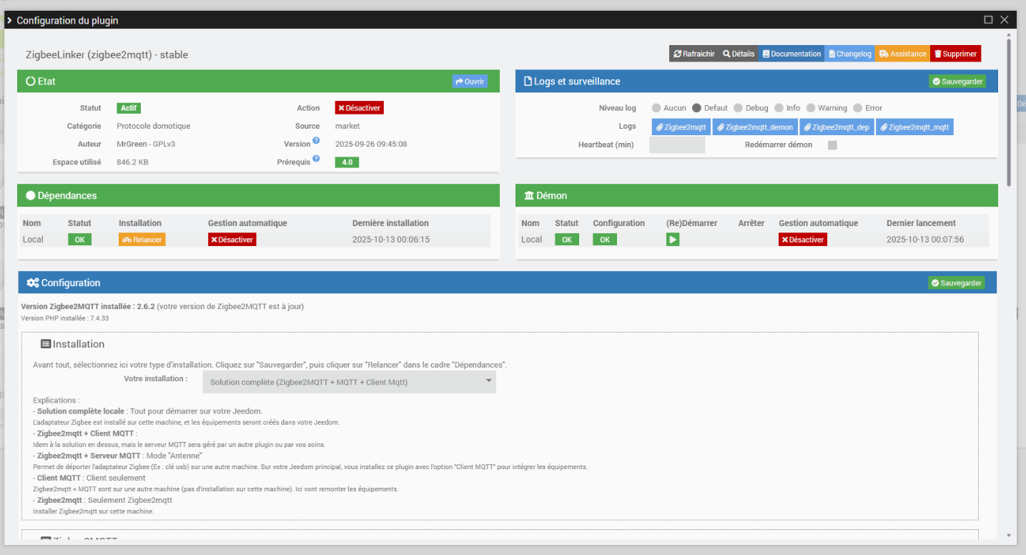Click the Zigbee2MQTT installed version 2.6.2
The image size is (1026, 555).
point(146,307)
